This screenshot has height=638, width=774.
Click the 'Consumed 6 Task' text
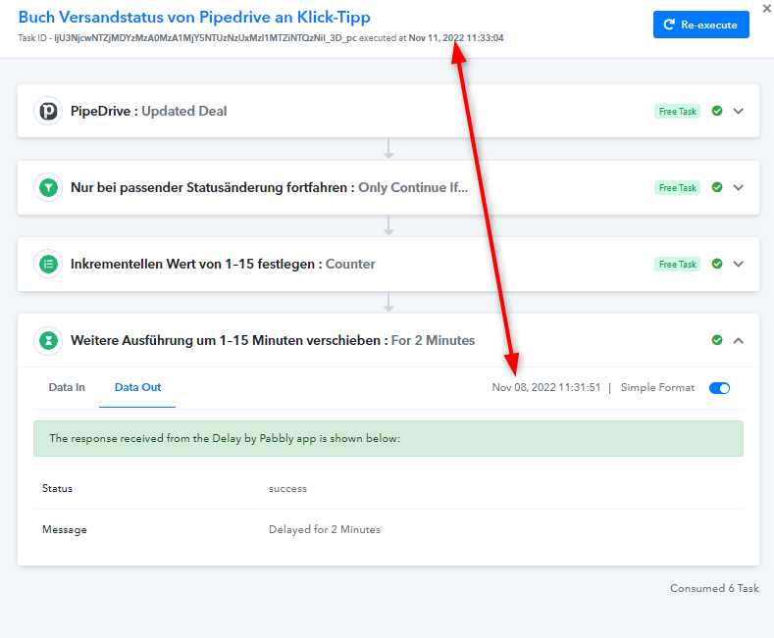click(714, 588)
